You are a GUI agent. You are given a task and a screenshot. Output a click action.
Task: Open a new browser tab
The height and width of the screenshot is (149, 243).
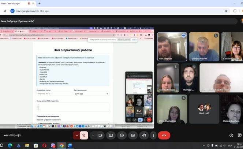click(40, 3)
